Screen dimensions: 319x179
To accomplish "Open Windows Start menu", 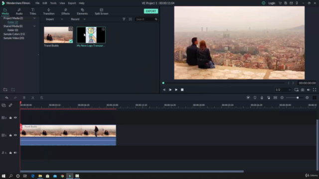I will coord(3,176).
